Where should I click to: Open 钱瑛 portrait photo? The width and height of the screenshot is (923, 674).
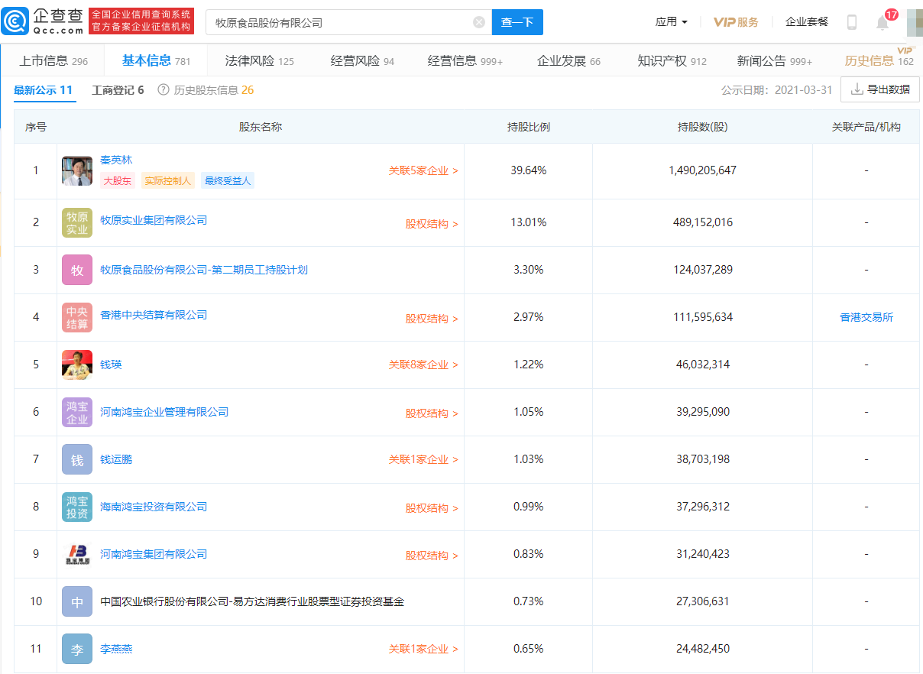77,365
